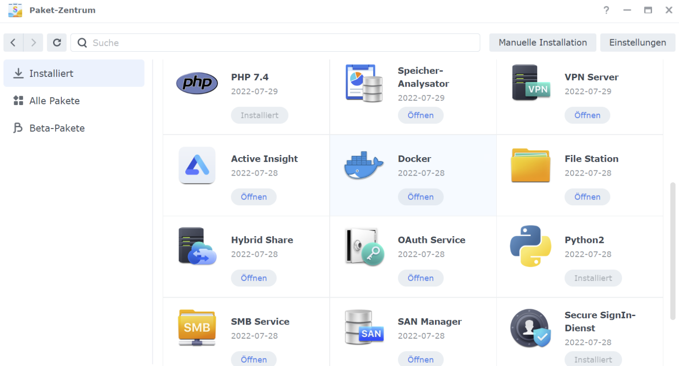679x366 pixels.
Task: Open help via the question mark icon
Action: coord(606,10)
